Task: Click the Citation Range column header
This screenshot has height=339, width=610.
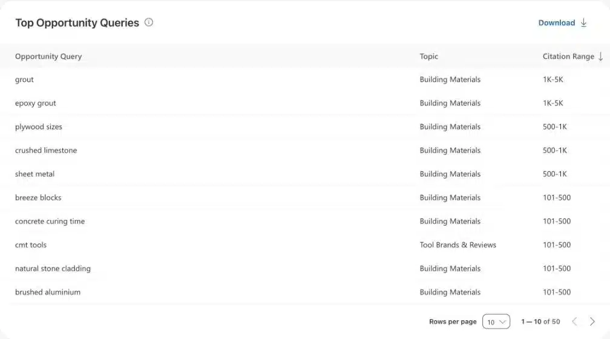Action: (x=568, y=56)
